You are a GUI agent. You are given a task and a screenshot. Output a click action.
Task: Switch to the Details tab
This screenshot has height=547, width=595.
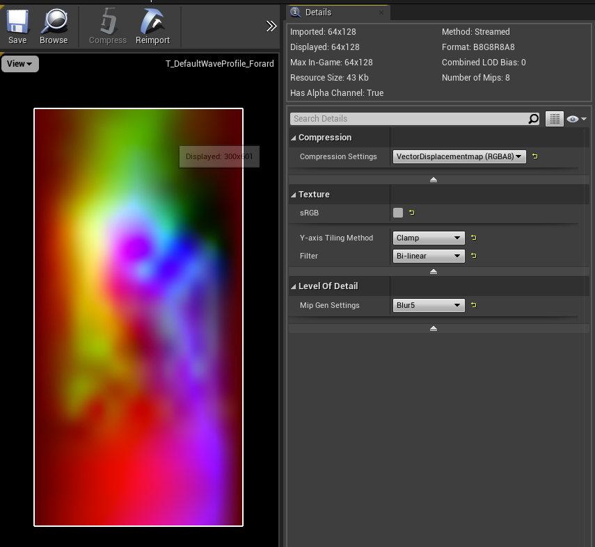pyautogui.click(x=319, y=13)
